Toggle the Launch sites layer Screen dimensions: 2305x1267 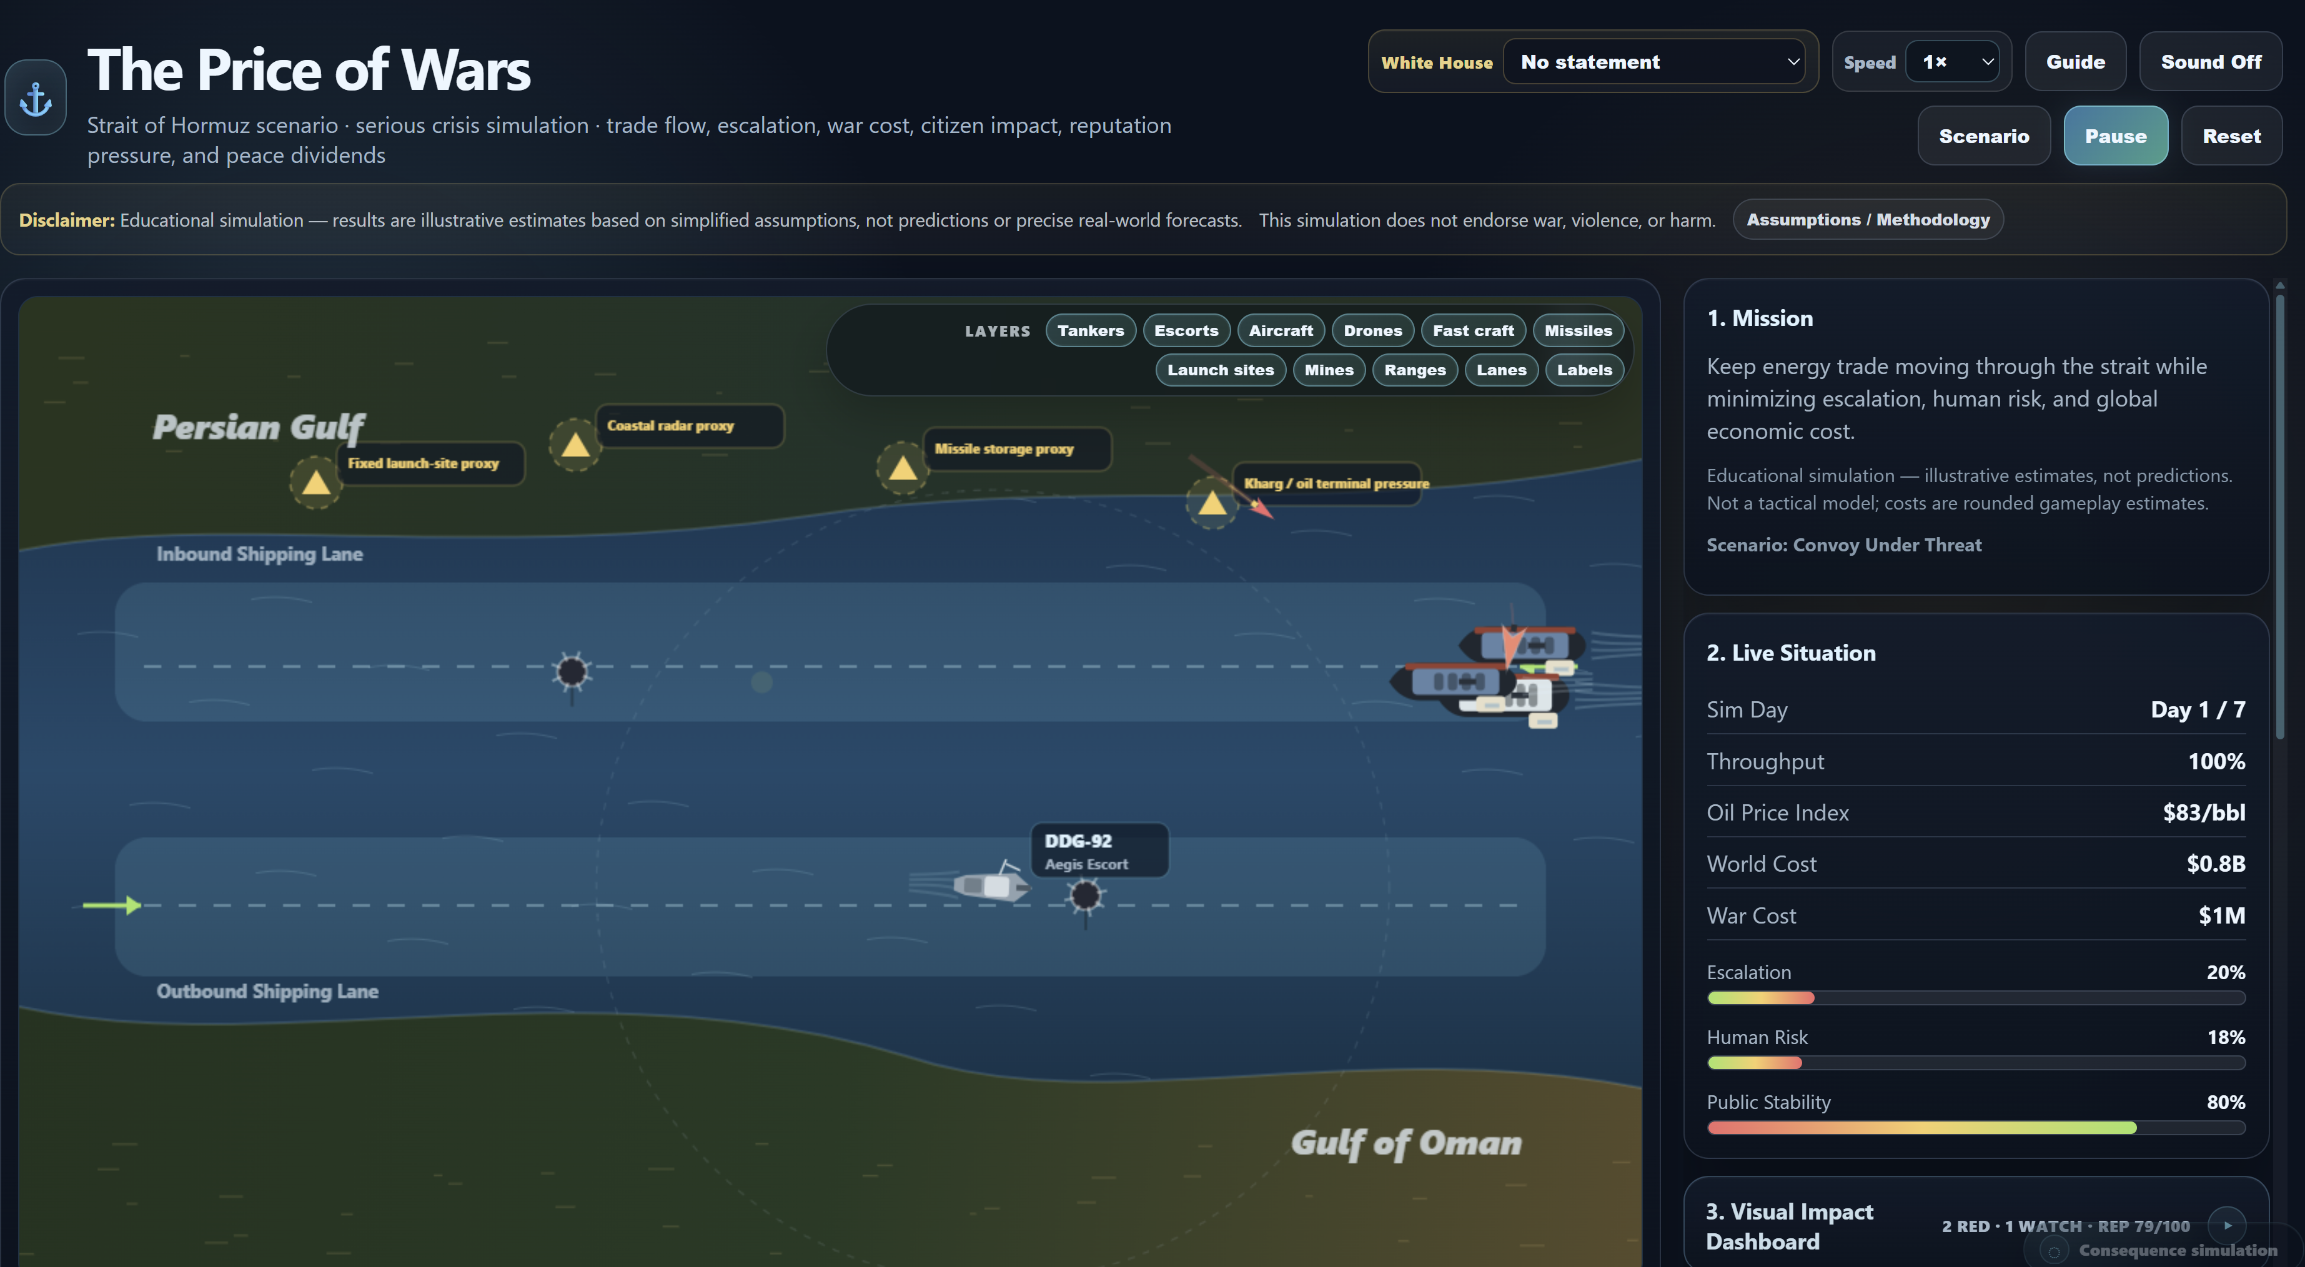point(1219,370)
